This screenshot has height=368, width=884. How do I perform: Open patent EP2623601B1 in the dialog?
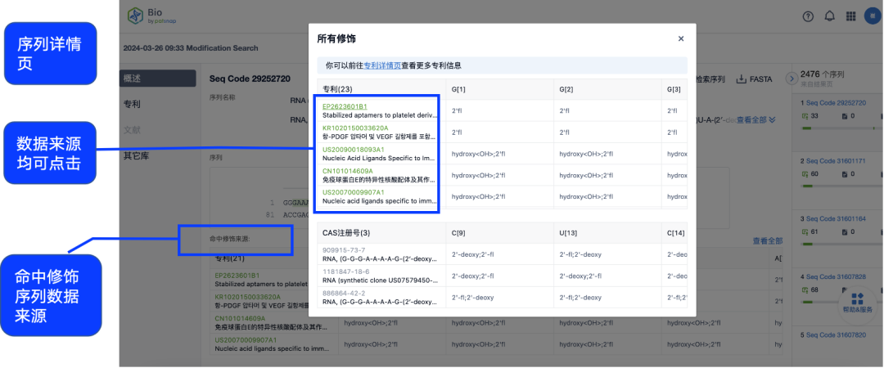[345, 106]
